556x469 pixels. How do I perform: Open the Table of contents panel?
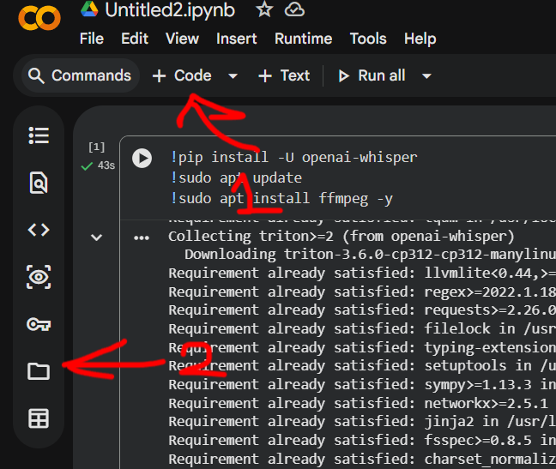coord(39,135)
